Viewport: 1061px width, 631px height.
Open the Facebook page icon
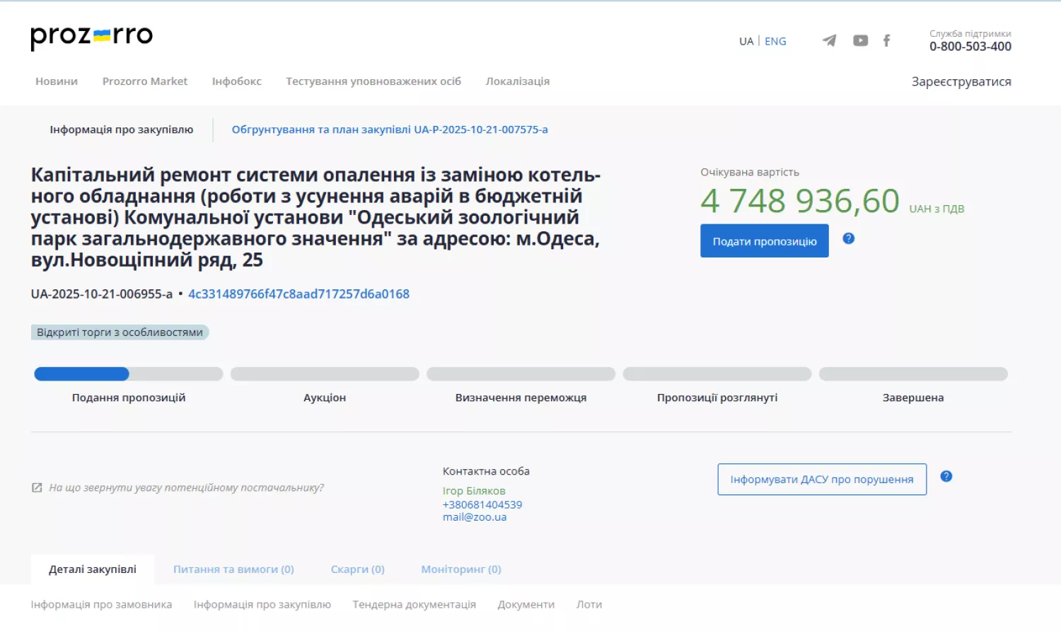(x=886, y=41)
